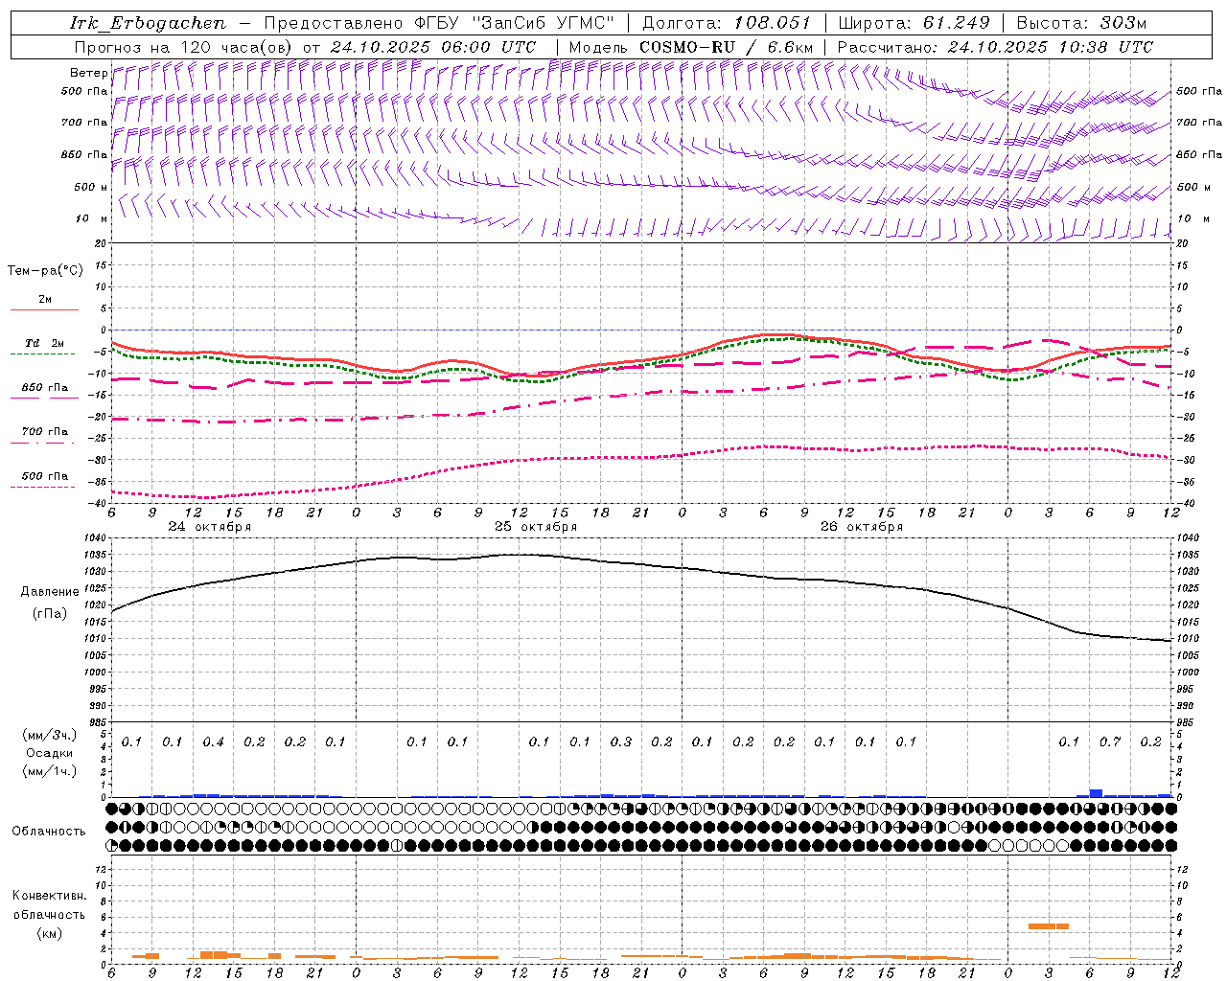Click the tallest blue precipitation bar under '0.7'

coord(1096,793)
